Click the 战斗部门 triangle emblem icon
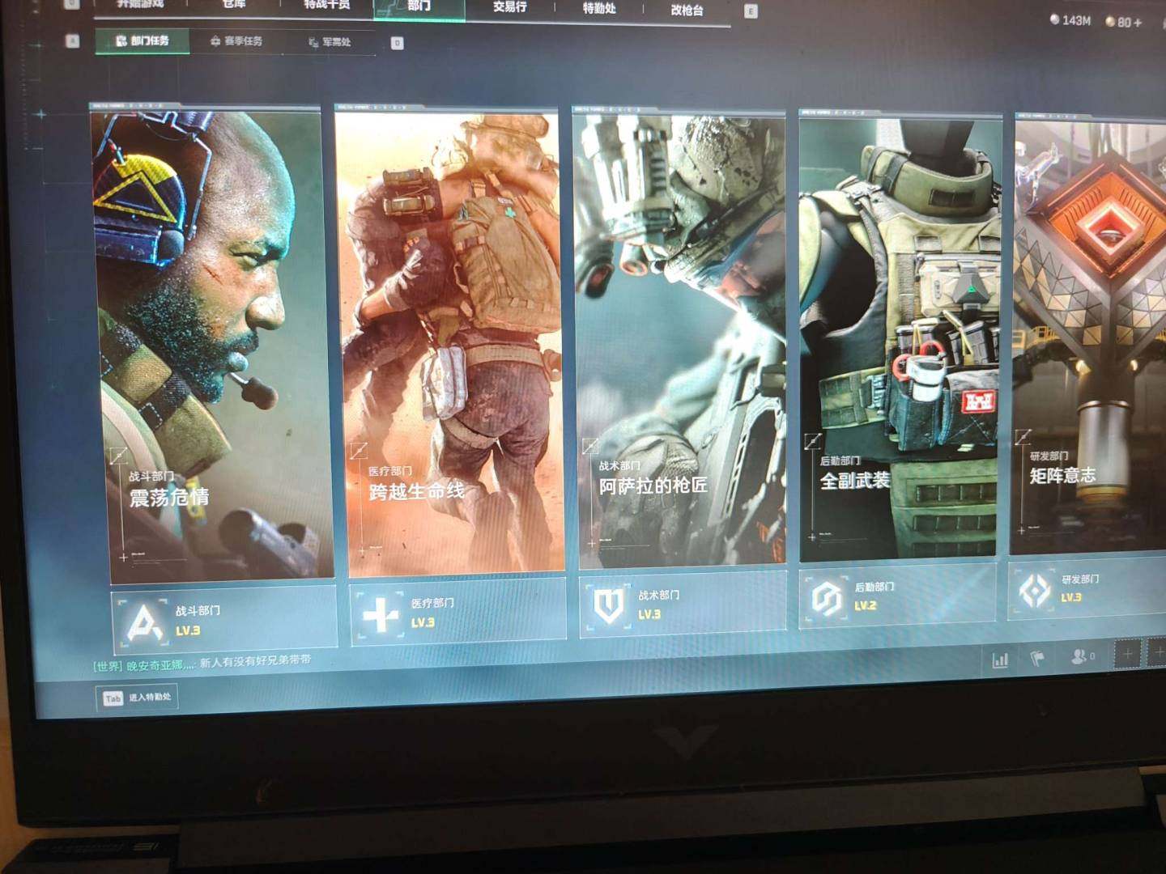Viewport: 1166px width, 874px height. tap(143, 622)
